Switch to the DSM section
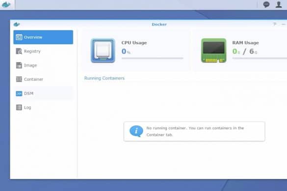The height and width of the screenshot is (191, 287). coord(43,94)
